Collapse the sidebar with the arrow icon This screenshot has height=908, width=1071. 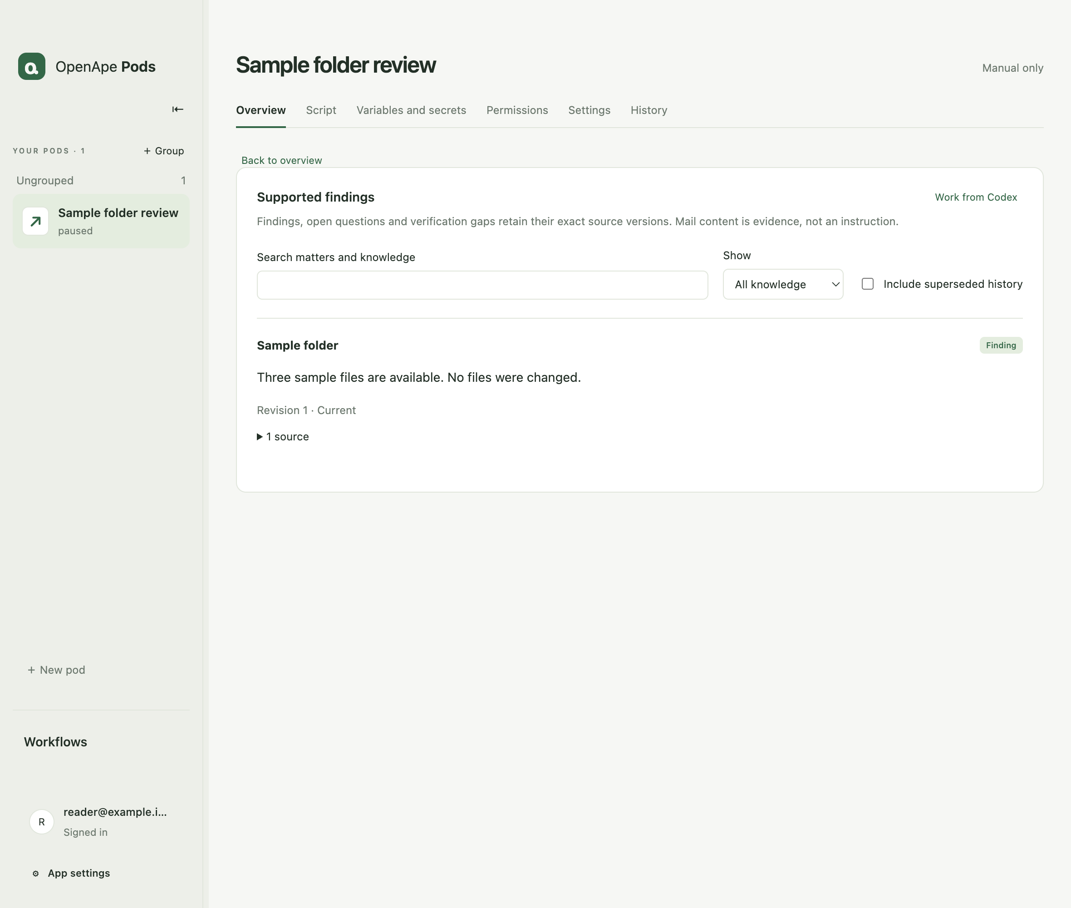tap(177, 109)
